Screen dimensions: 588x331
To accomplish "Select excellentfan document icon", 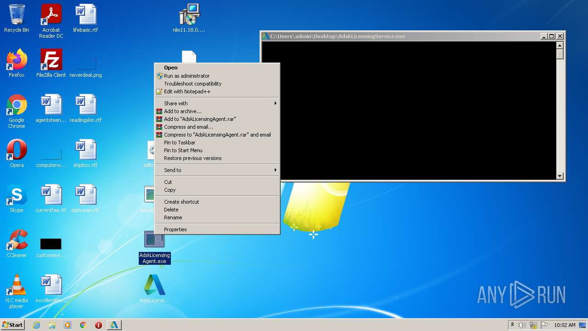I will (51, 289).
